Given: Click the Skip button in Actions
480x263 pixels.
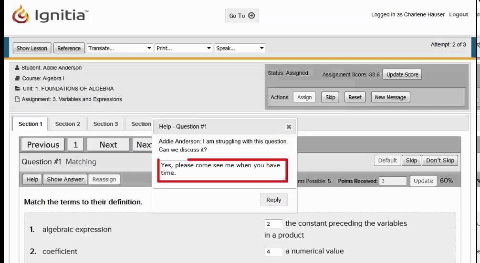Looking at the screenshot, I should (330, 97).
